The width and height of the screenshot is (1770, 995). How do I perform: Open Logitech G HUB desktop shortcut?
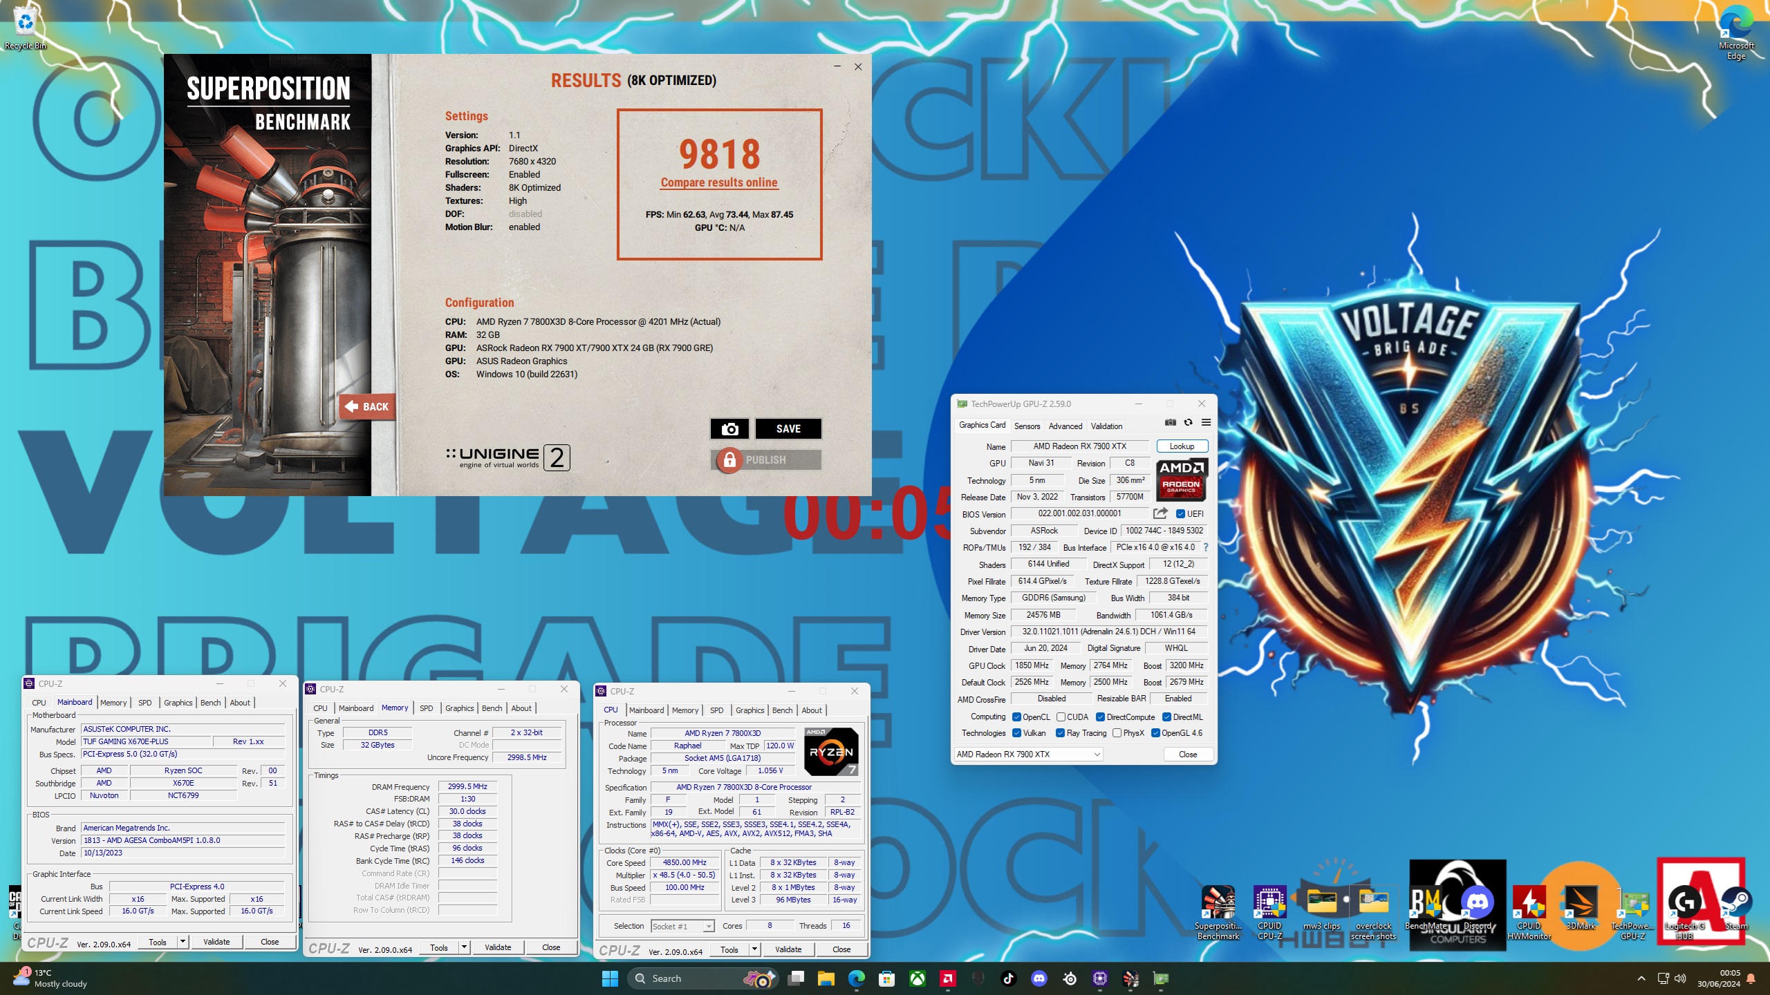(1684, 912)
